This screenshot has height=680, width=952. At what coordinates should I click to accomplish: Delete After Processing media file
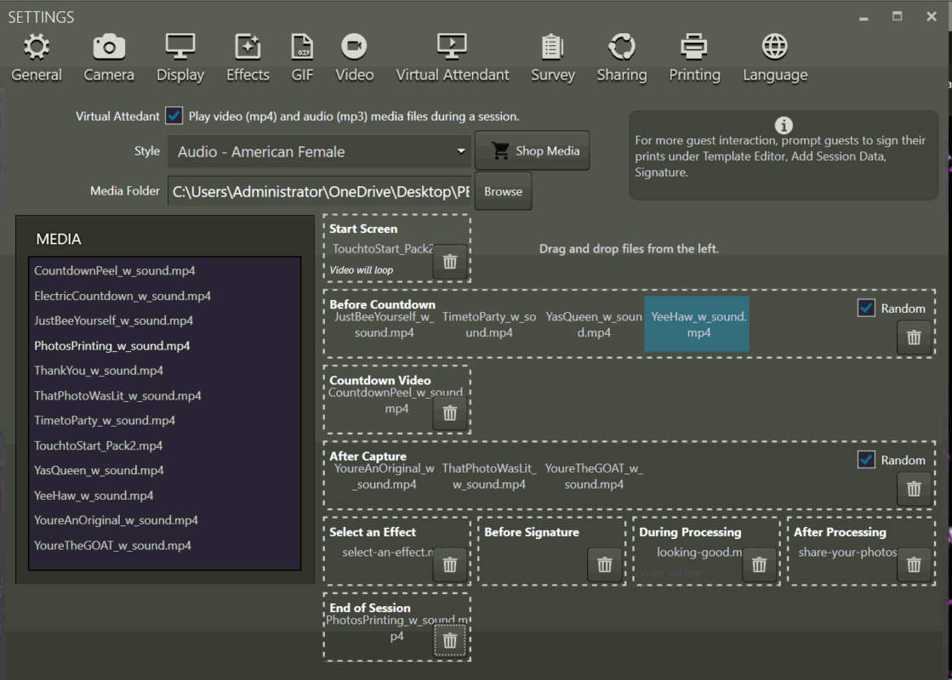[914, 564]
